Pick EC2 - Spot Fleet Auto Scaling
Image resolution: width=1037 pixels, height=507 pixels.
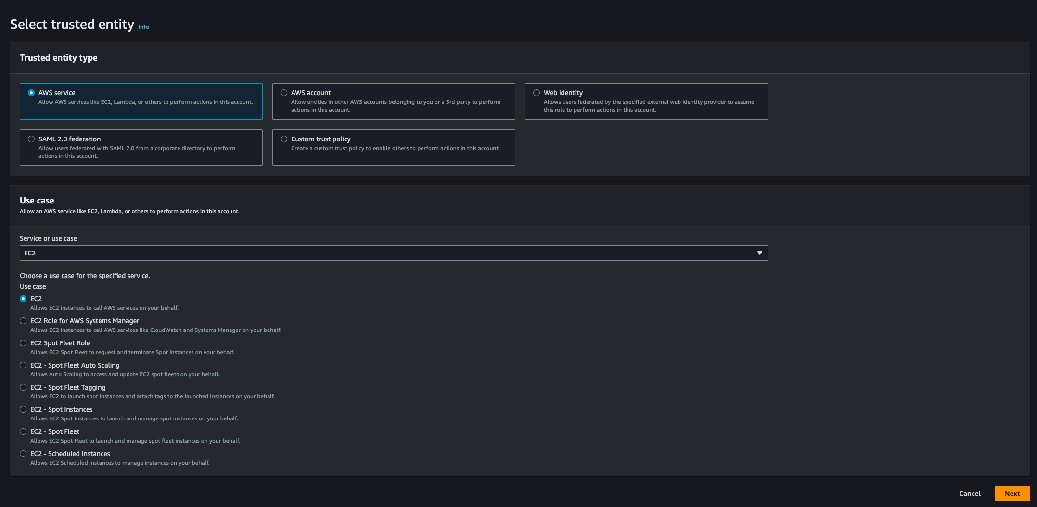click(x=23, y=365)
